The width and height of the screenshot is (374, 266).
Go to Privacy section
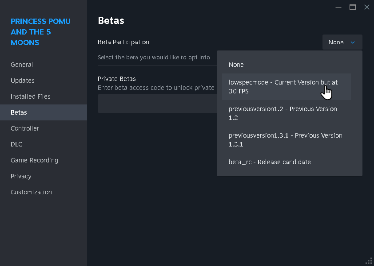point(21,176)
